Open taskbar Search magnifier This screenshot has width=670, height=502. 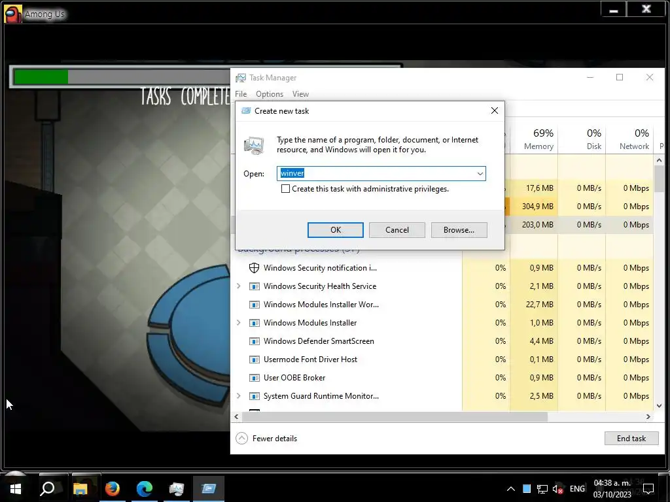(48, 488)
